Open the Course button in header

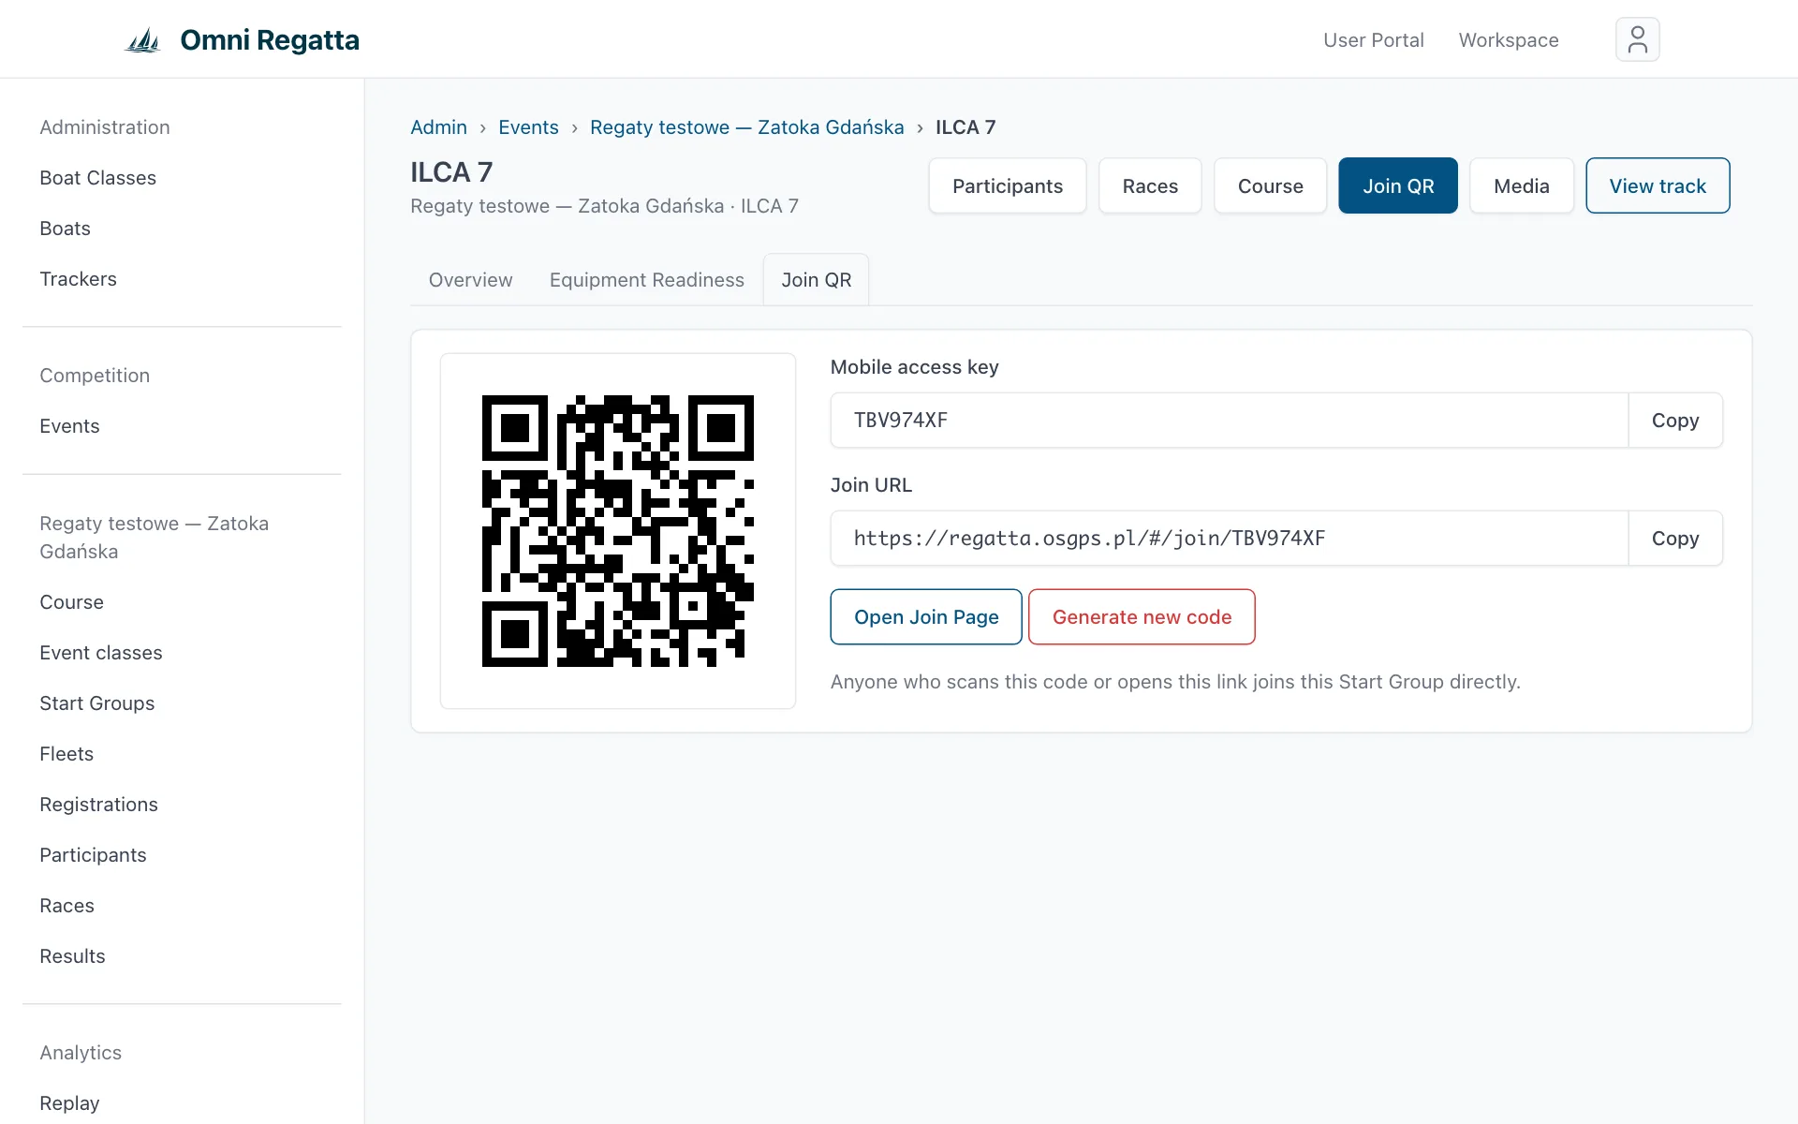pos(1270,185)
